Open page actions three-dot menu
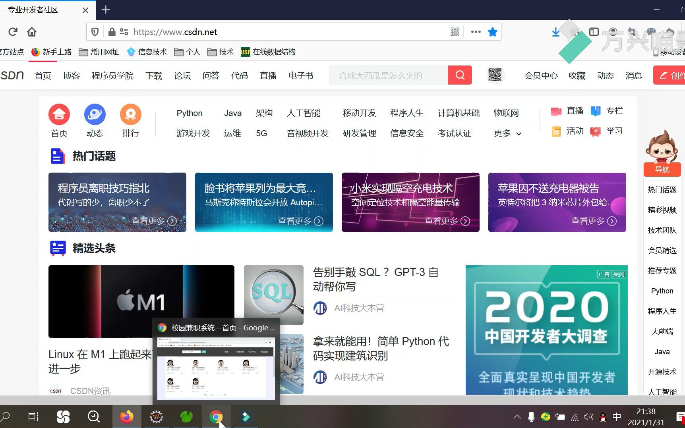This screenshot has width=685, height=428. pos(476,32)
